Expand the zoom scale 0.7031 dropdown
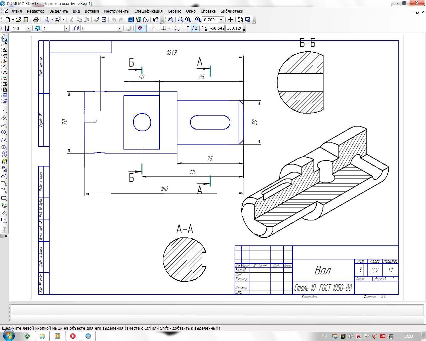The height and width of the screenshot is (341, 426). (221, 20)
